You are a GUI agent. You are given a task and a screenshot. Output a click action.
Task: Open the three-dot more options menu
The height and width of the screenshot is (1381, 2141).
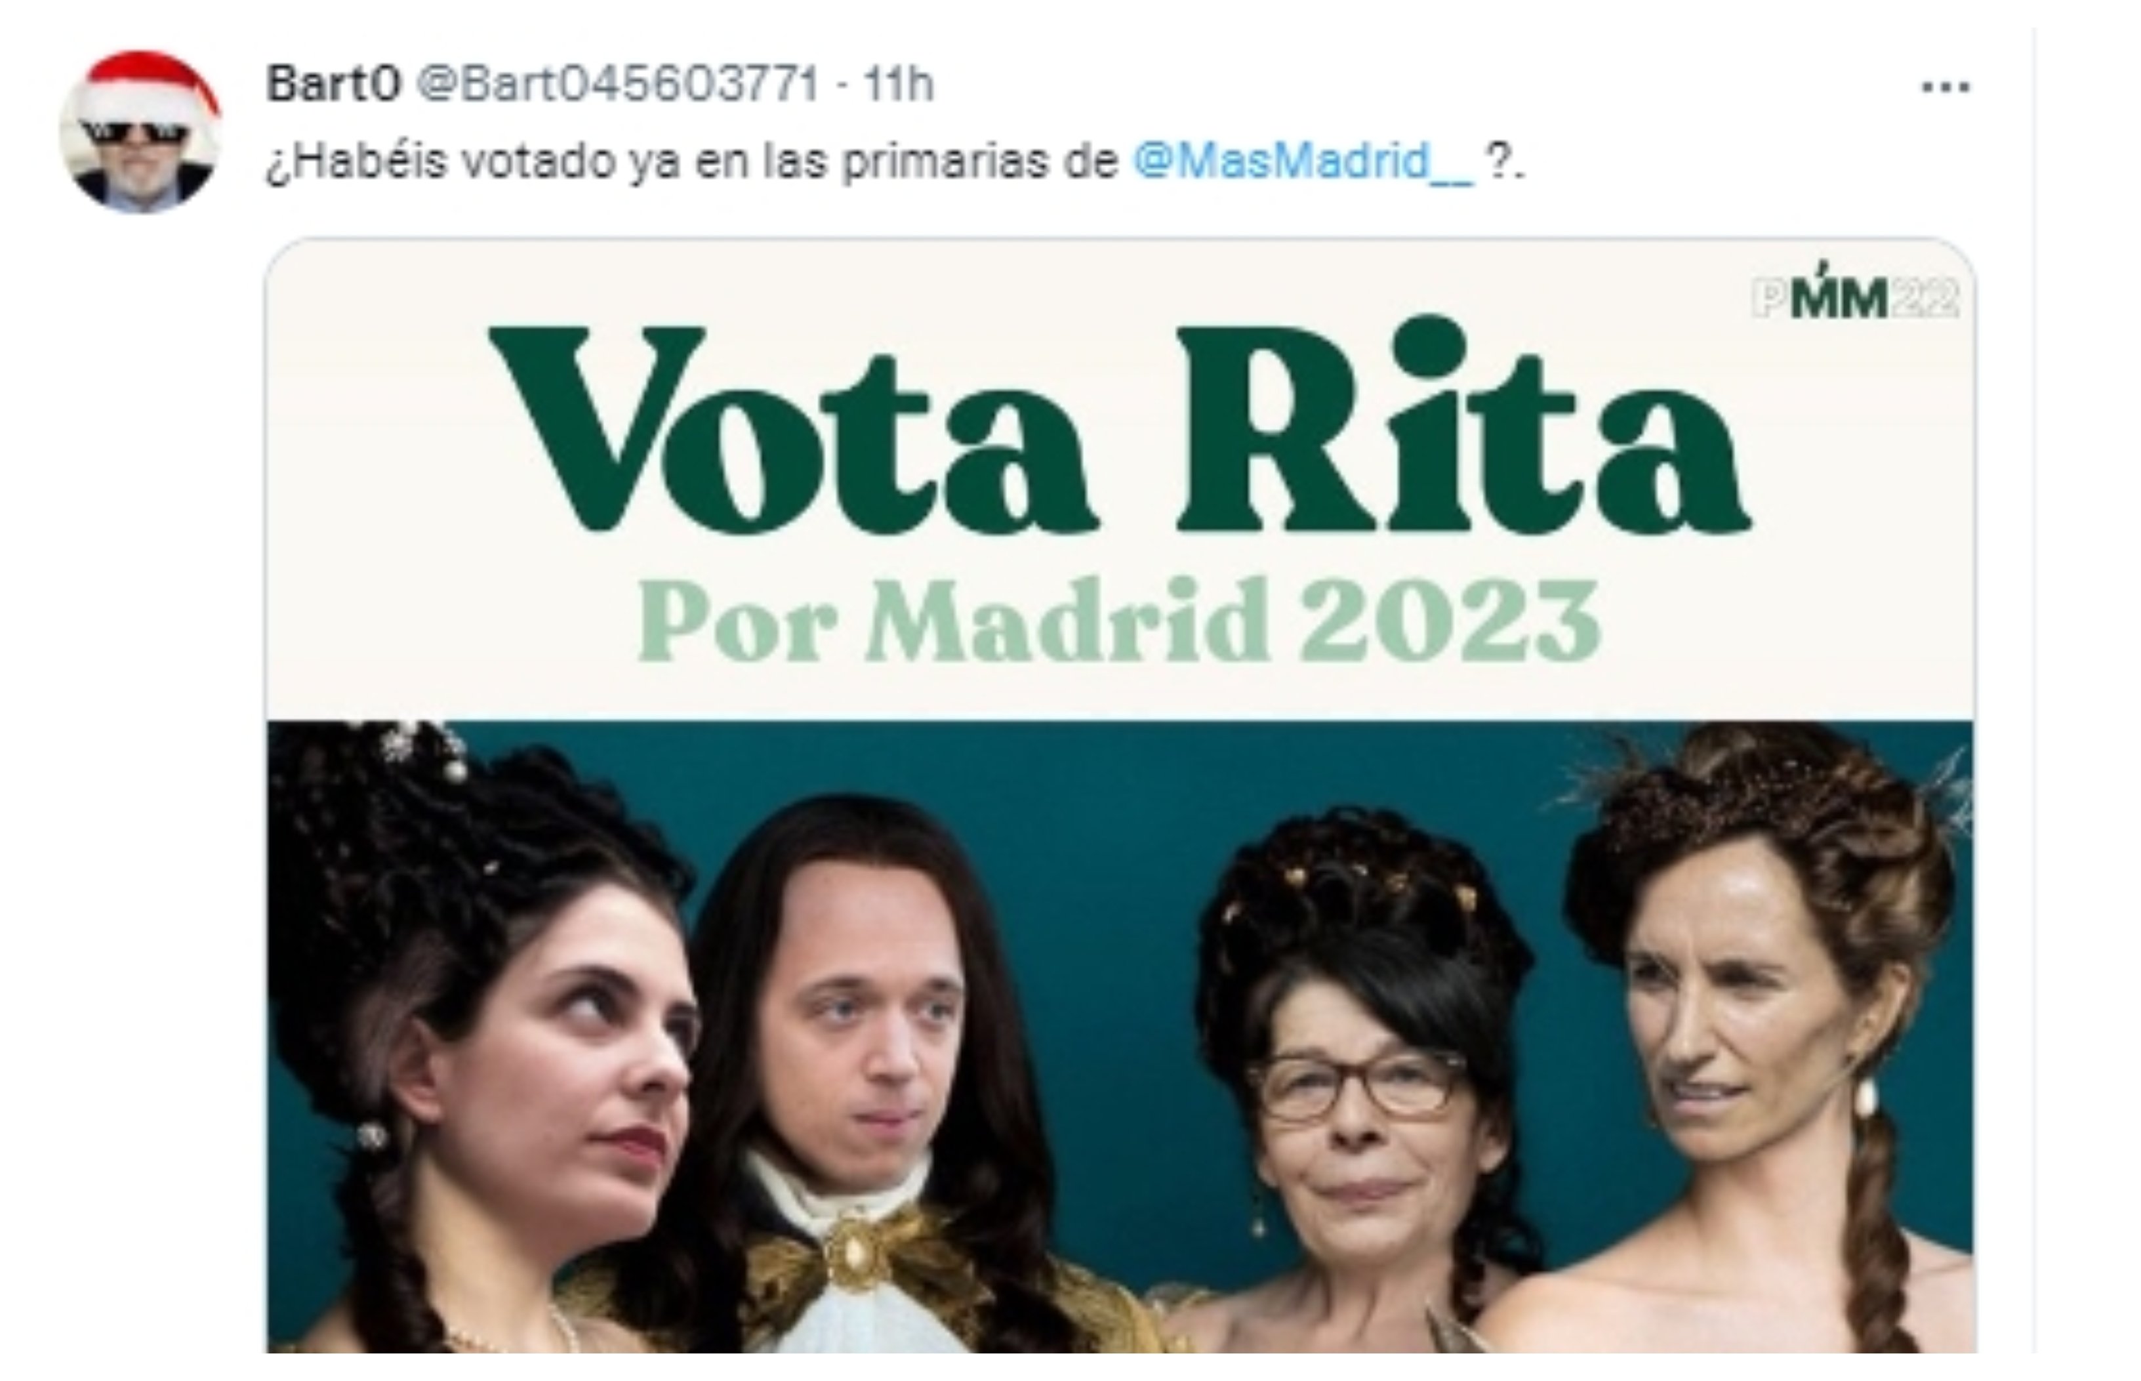click(x=1946, y=87)
